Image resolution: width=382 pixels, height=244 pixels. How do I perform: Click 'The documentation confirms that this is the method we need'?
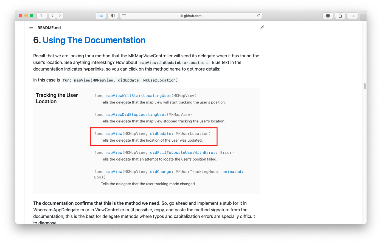tap(96, 203)
